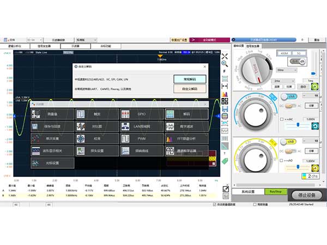Click the stop device button
Viewport: 327px width, 245px height.
307,195
